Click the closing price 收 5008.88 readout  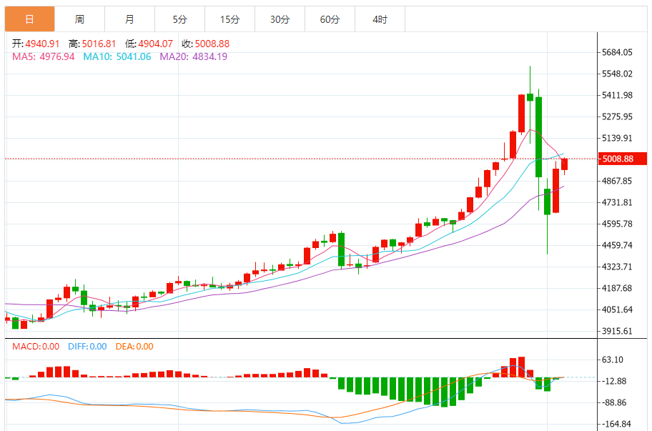click(205, 44)
